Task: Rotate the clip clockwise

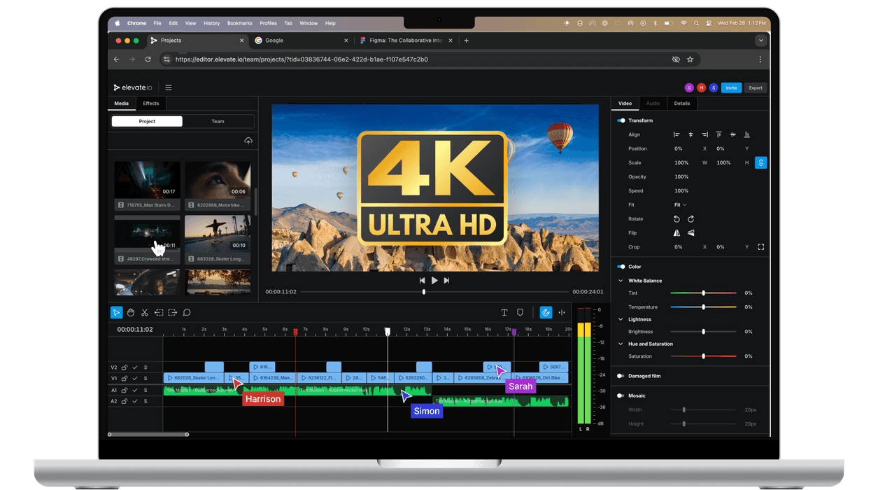Action: pos(691,219)
